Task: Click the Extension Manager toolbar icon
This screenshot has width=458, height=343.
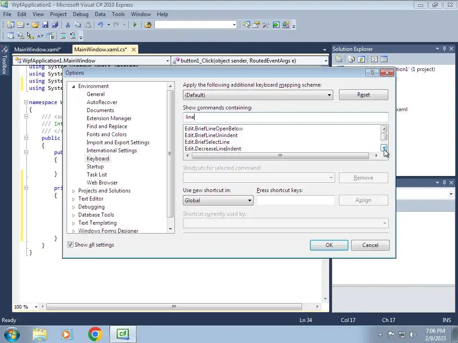Action: [x=286, y=25]
